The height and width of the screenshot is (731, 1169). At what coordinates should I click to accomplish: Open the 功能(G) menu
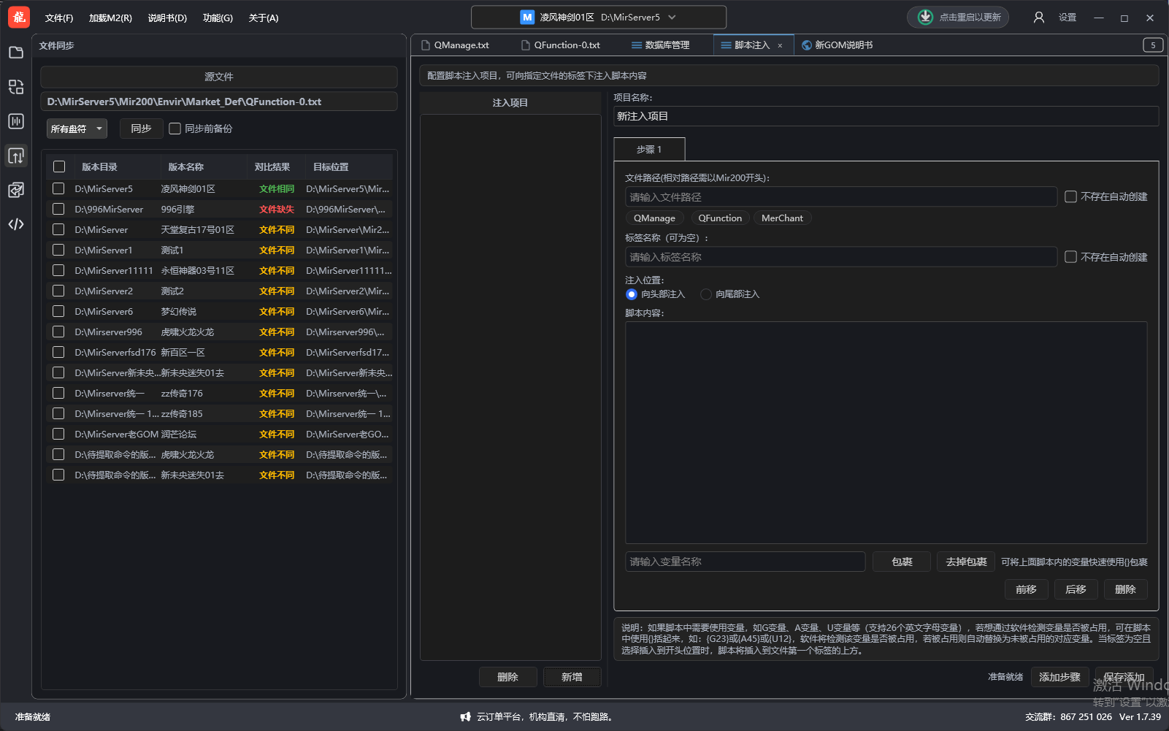click(x=218, y=18)
